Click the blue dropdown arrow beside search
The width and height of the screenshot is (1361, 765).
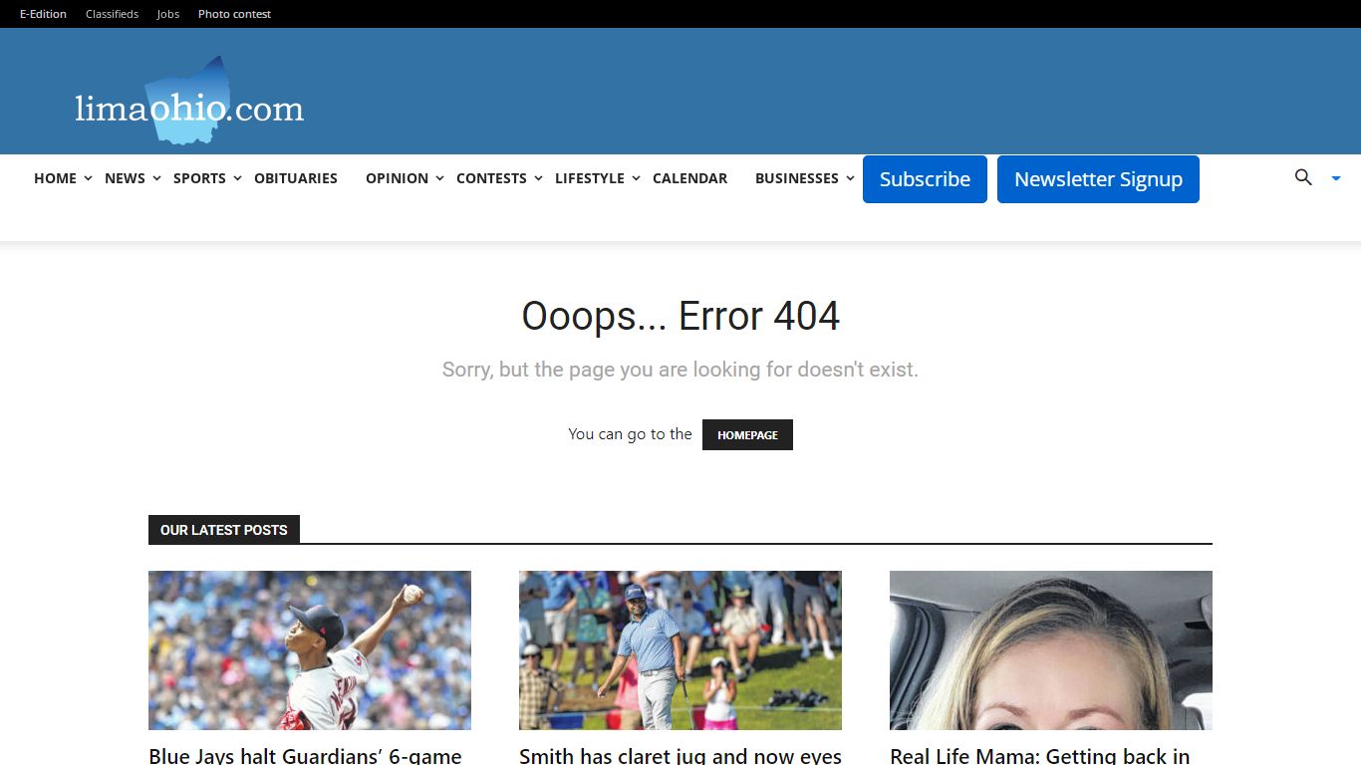[x=1336, y=178]
